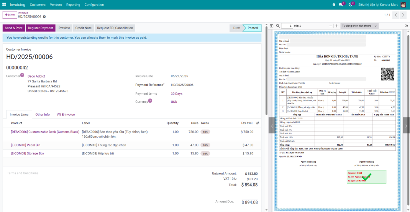Image resolution: width=410 pixels, height=212 pixels.
Task: Click the form view vertical scrollbar
Action: pyautogui.click(x=266, y=71)
